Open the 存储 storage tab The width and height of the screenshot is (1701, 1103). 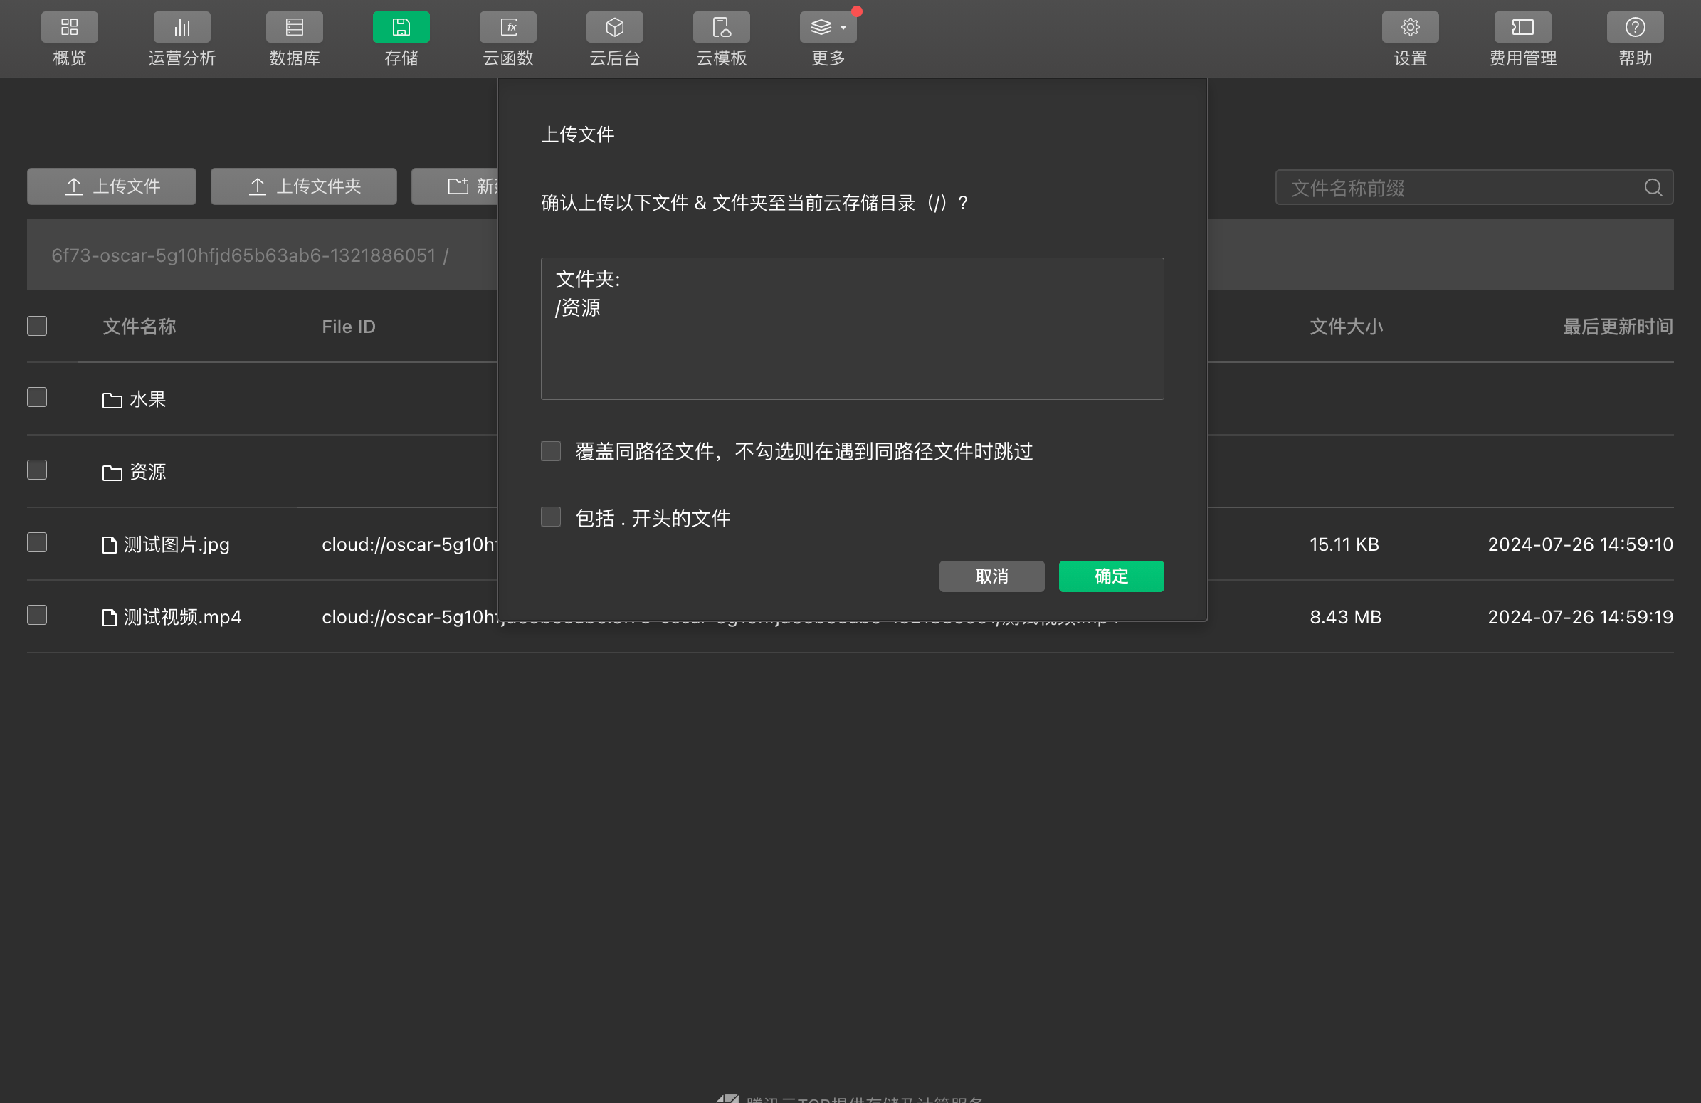(x=401, y=27)
